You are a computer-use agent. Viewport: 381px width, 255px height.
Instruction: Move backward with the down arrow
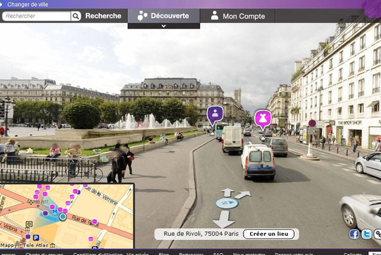pyautogui.click(x=224, y=219)
